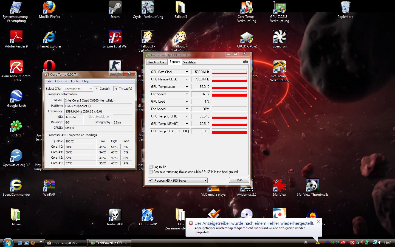Screen dimensions: 395x247
Task: Open SpeedCommander icon
Action: point(16,186)
